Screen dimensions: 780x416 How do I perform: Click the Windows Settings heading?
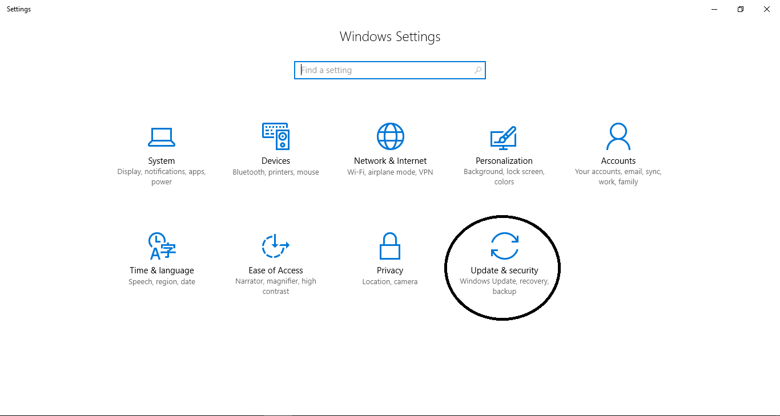point(390,37)
